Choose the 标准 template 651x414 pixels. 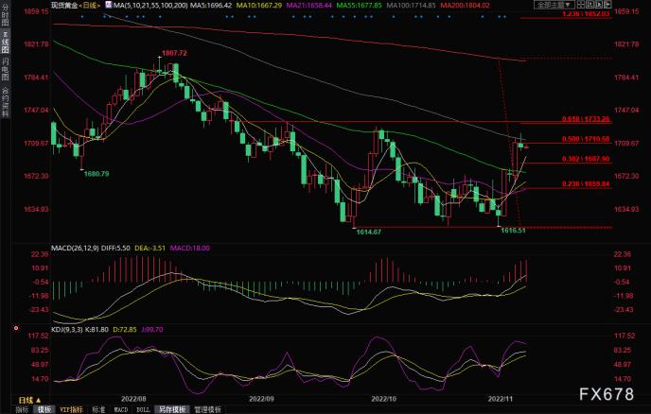[x=98, y=409]
